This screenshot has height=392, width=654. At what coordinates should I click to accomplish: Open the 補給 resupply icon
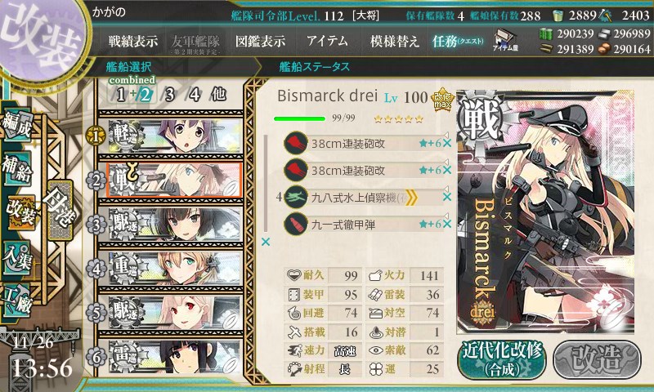(16, 168)
